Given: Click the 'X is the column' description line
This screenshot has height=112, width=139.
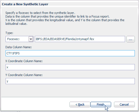Looking at the screenshot, I should (x=65, y=20).
